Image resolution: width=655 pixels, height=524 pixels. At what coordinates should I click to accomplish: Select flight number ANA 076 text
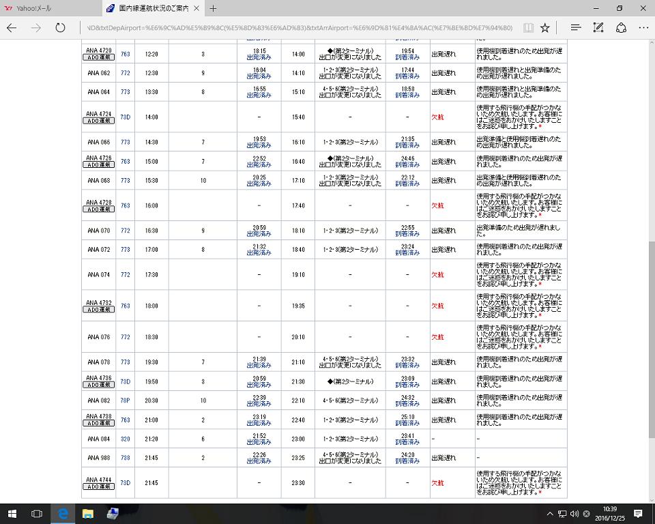[x=98, y=337]
